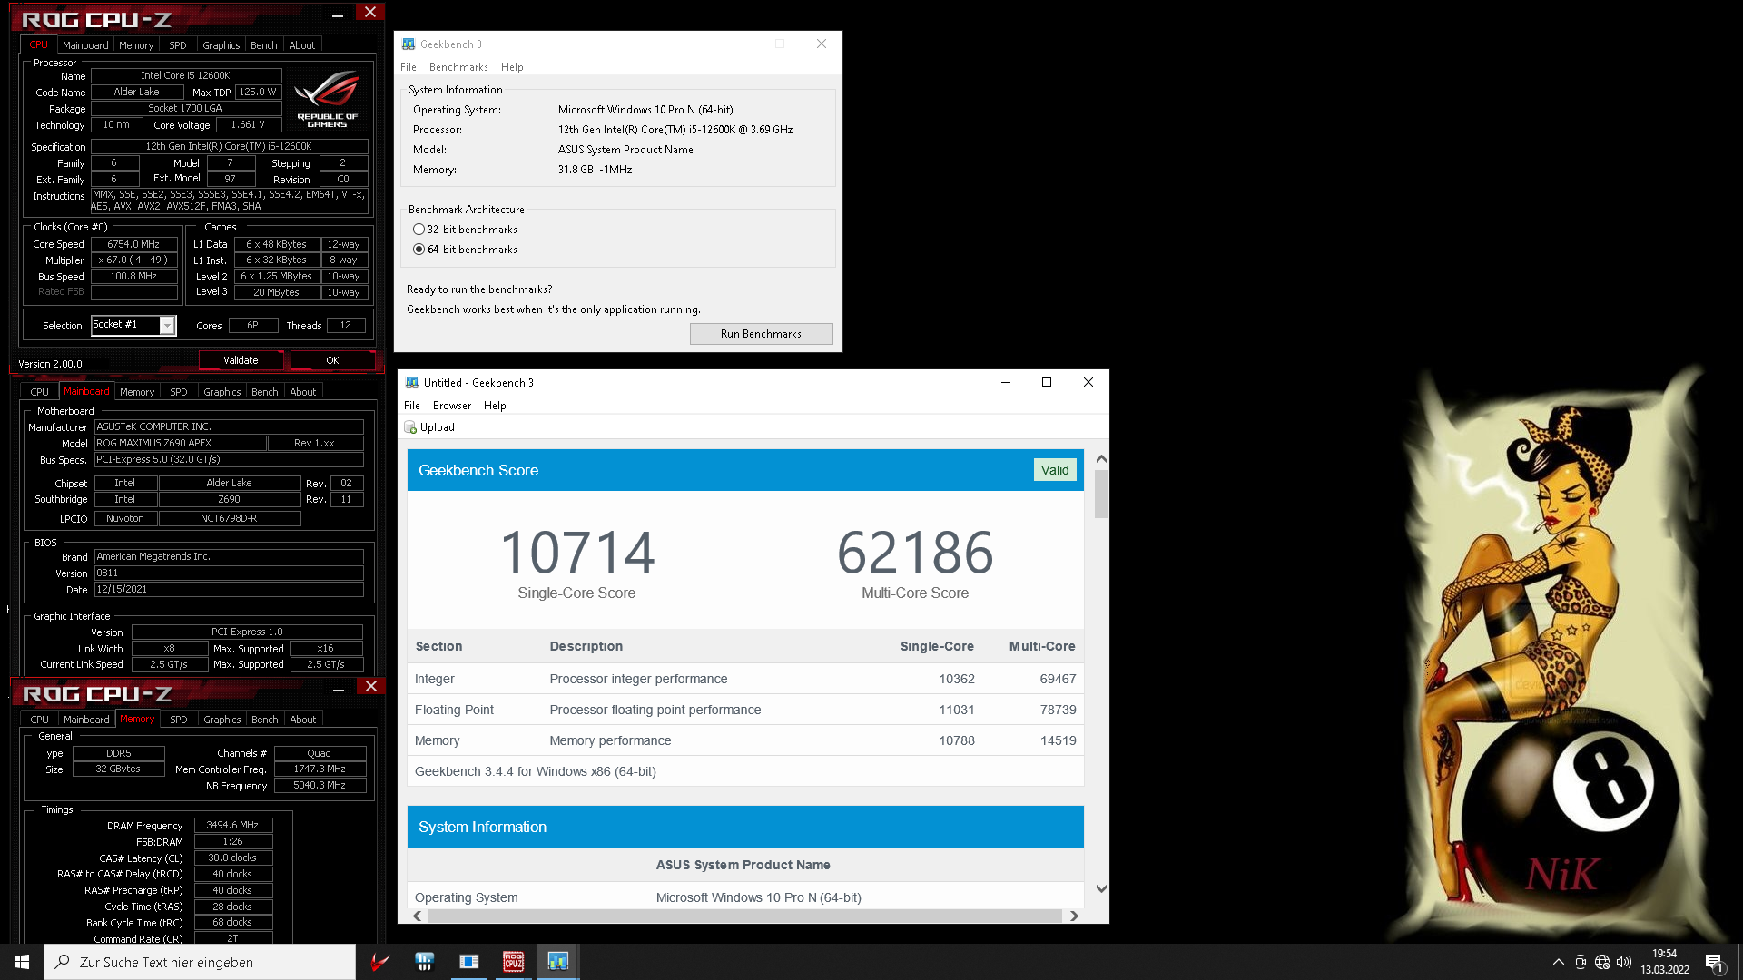Select the 64-bit benchmarks option
1743x980 pixels.
point(465,250)
